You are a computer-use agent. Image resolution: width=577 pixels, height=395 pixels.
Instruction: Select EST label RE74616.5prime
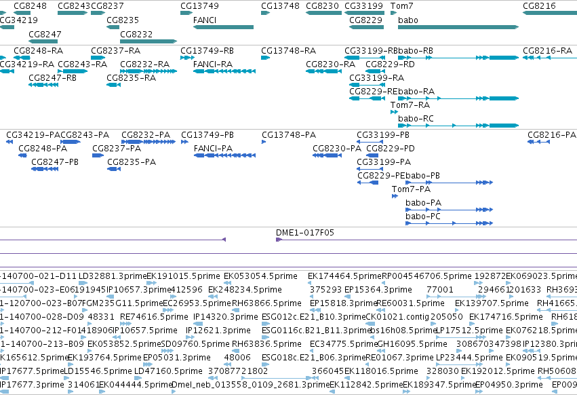pos(154,317)
